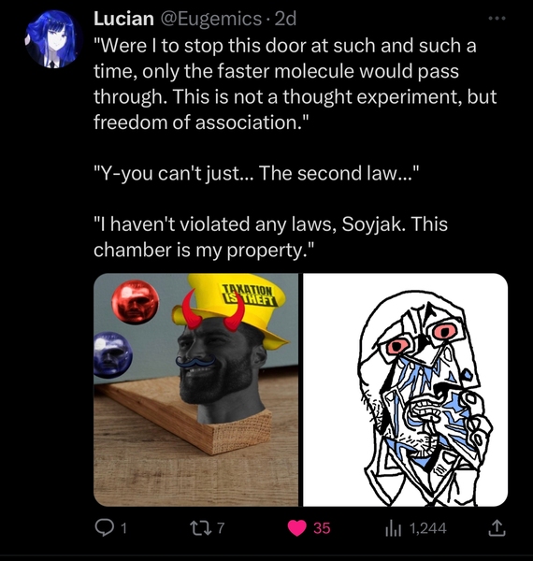Click the like count 35

[x=322, y=528]
